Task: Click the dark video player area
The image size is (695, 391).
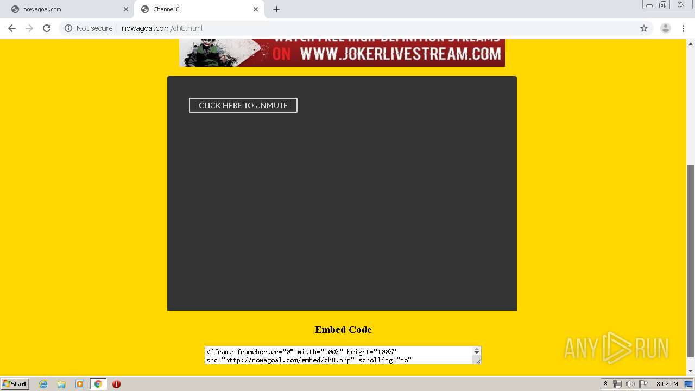Action: [x=342, y=193]
